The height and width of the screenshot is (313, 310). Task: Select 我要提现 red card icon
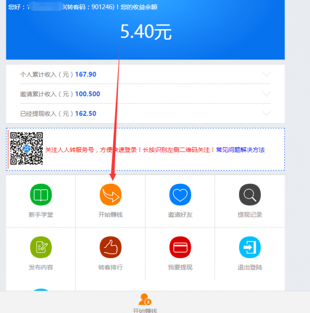click(x=180, y=247)
